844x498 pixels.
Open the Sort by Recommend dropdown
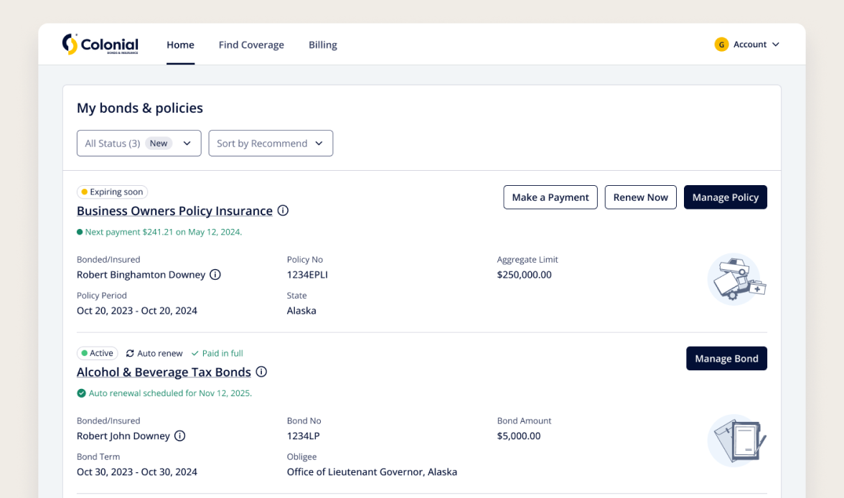pyautogui.click(x=271, y=144)
